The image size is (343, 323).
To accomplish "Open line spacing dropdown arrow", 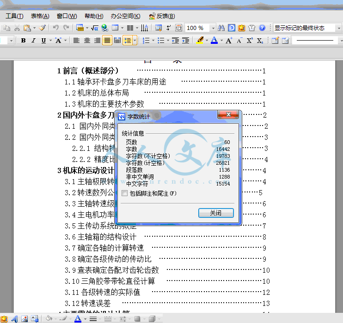I will click(135, 41).
